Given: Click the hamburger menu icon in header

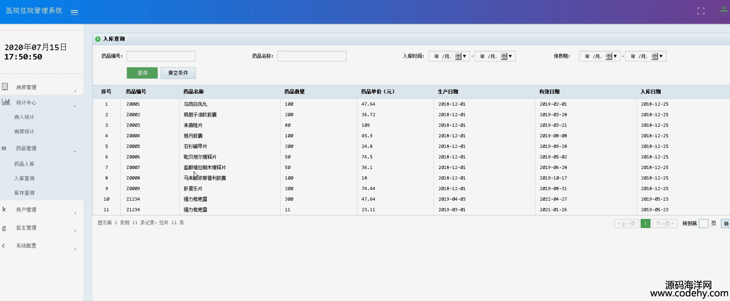Looking at the screenshot, I should 74,12.
